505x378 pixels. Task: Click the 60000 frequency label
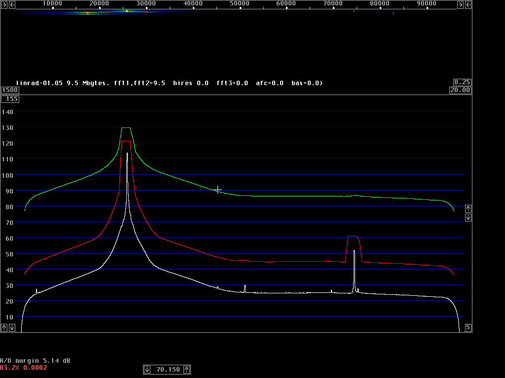pos(286,3)
